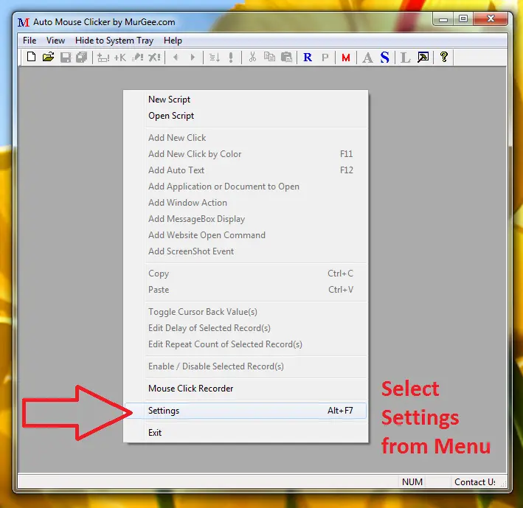Click the scissors Cut toolbar icon
Image resolution: width=523 pixels, height=508 pixels.
pyautogui.click(x=252, y=58)
